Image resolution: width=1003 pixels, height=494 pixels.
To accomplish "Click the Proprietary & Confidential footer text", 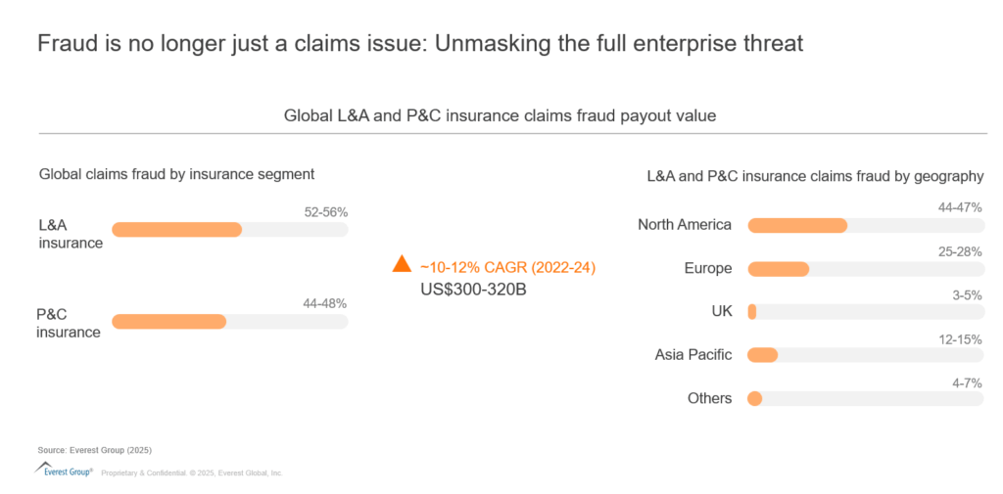I will [x=191, y=472].
